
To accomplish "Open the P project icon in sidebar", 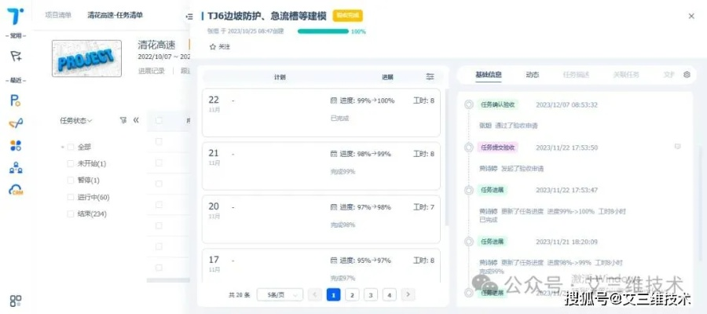I will coord(16,100).
